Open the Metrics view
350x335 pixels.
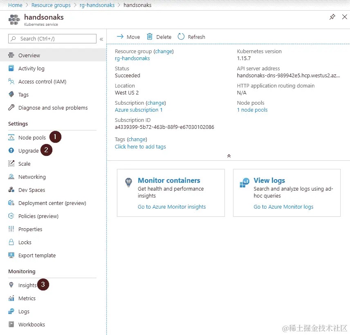click(x=25, y=298)
